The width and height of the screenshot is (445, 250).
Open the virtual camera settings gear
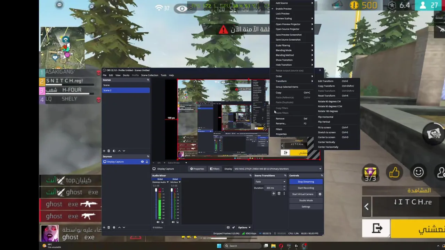click(x=320, y=194)
